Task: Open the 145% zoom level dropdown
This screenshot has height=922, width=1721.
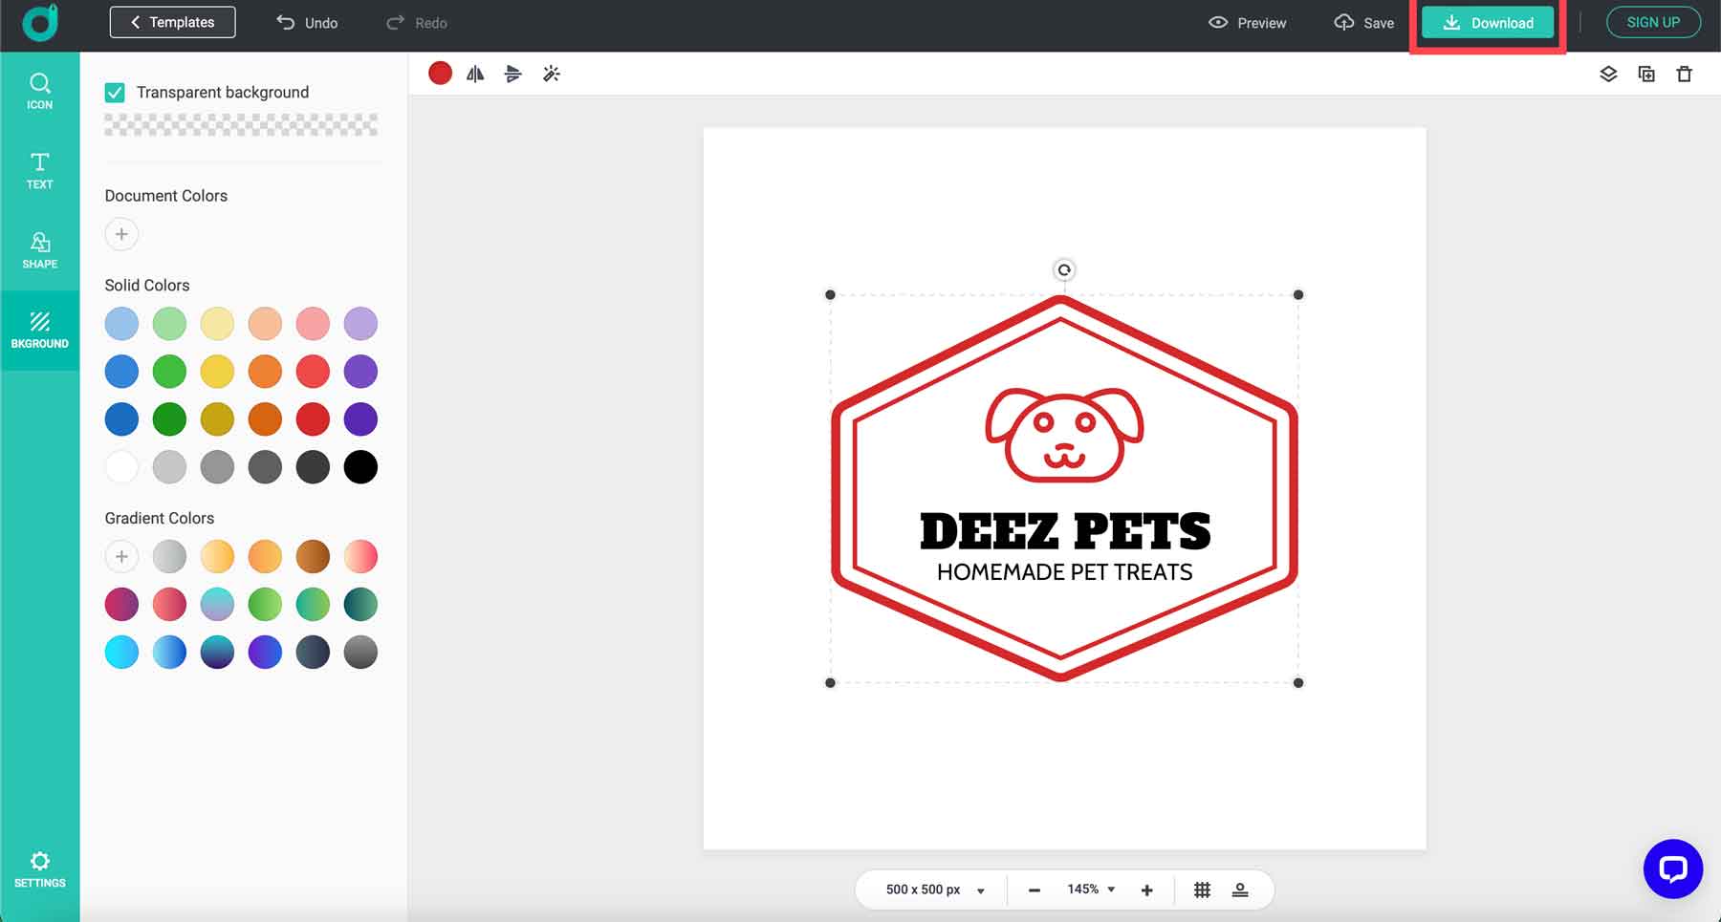Action: point(1090,890)
